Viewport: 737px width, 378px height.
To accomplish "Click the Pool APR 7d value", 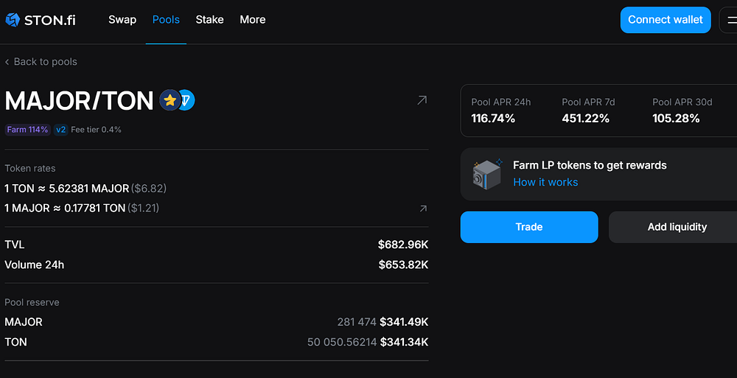I will pos(586,119).
